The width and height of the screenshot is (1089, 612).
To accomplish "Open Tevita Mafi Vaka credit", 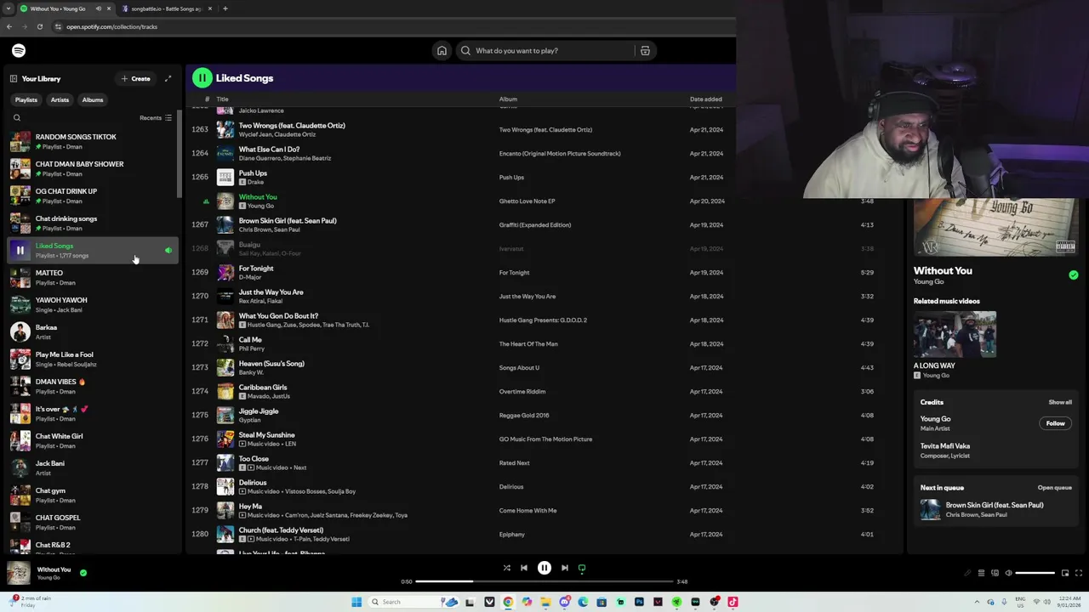I will point(944,446).
